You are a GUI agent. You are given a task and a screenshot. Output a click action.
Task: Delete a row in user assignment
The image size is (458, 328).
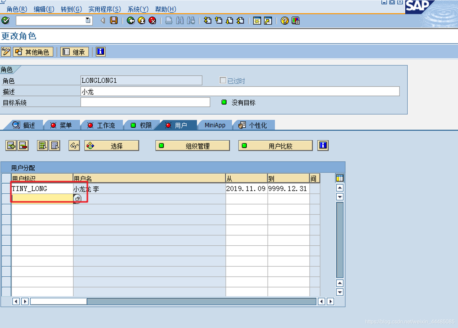coord(23,146)
